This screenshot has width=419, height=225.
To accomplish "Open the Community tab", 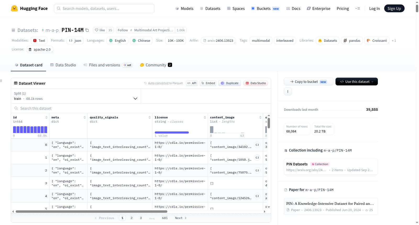I will click(x=156, y=65).
